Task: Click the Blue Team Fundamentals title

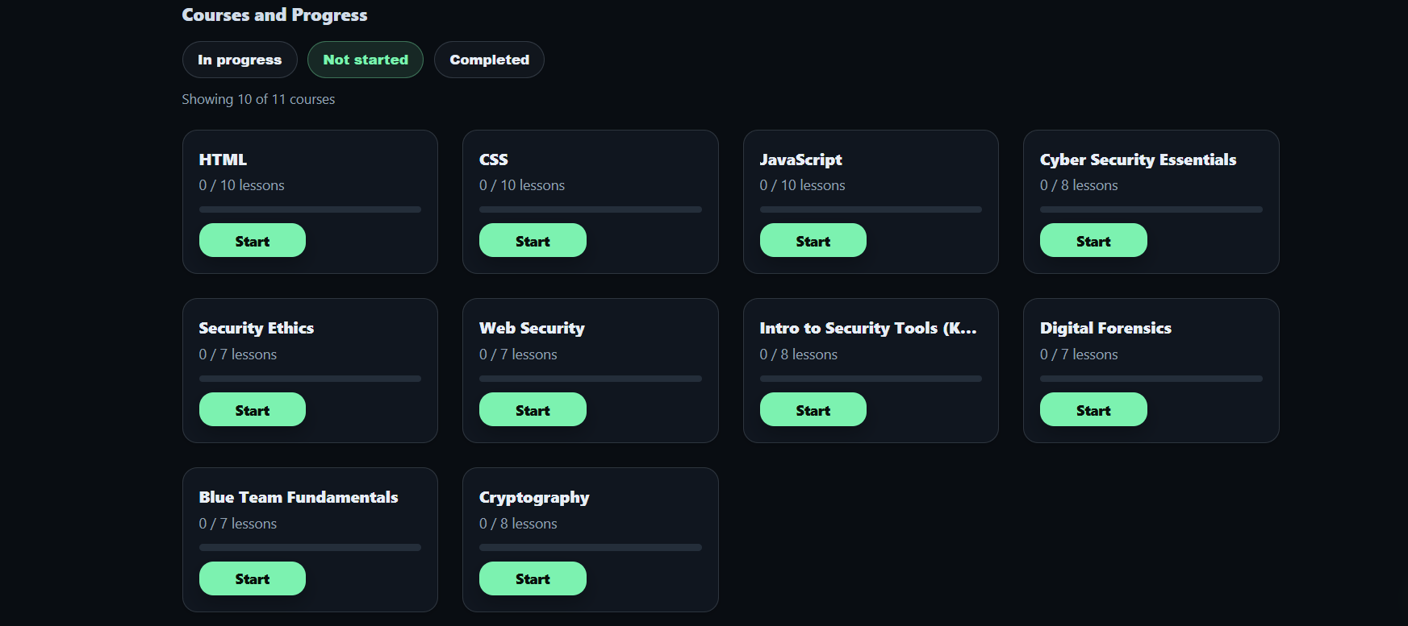Action: (299, 497)
